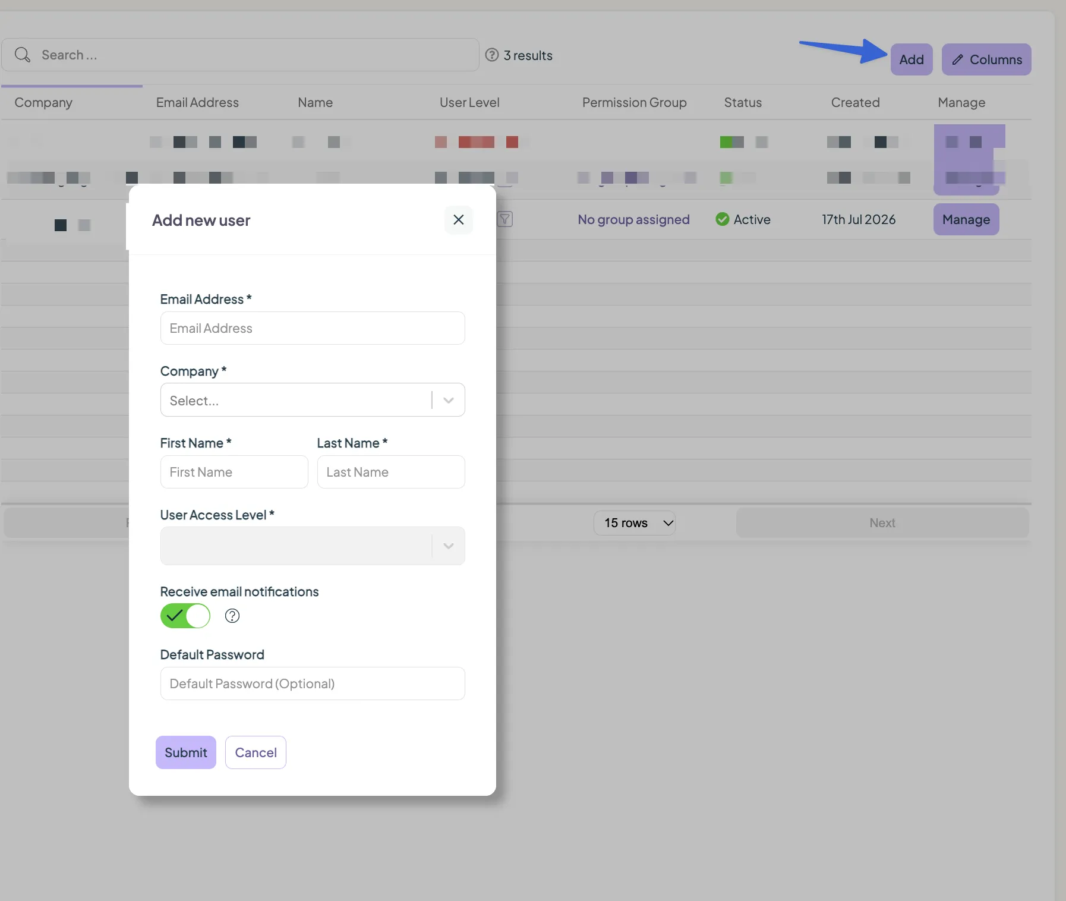Click Manage for the 17th Jul 2026 user
1066x901 pixels.
pyautogui.click(x=966, y=219)
